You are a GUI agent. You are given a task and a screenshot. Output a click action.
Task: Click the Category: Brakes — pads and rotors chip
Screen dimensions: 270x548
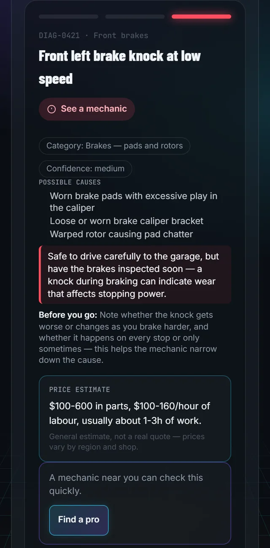114,146
